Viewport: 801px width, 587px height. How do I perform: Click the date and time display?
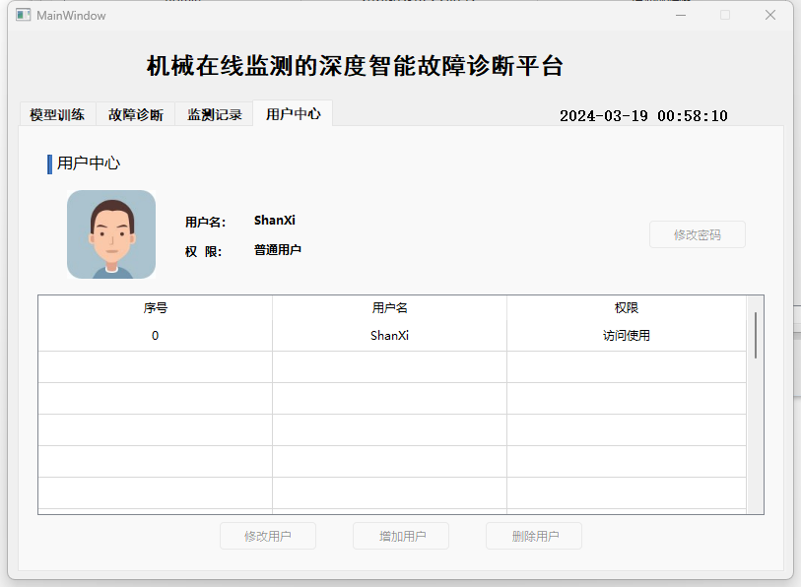click(x=643, y=116)
